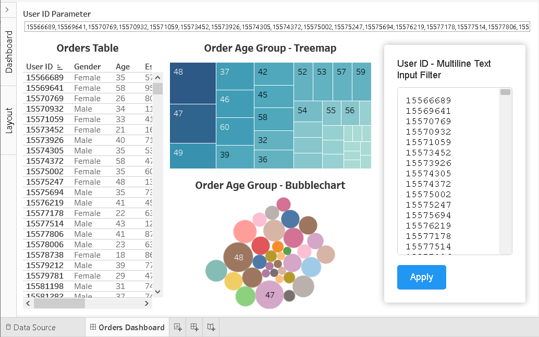Select treemap tile 55

pos(332,113)
